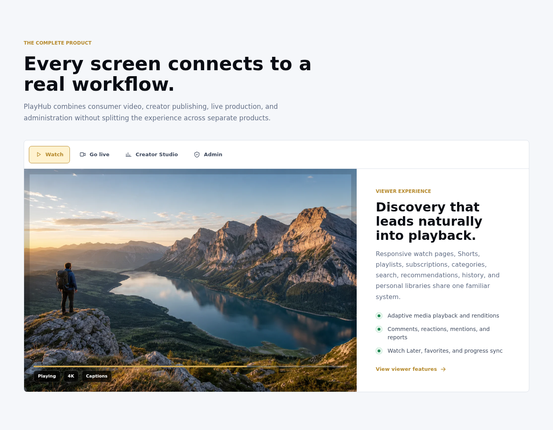Click the bar chart icon beside Creator Studio
Viewport: 553px width, 430px height.
(128, 155)
